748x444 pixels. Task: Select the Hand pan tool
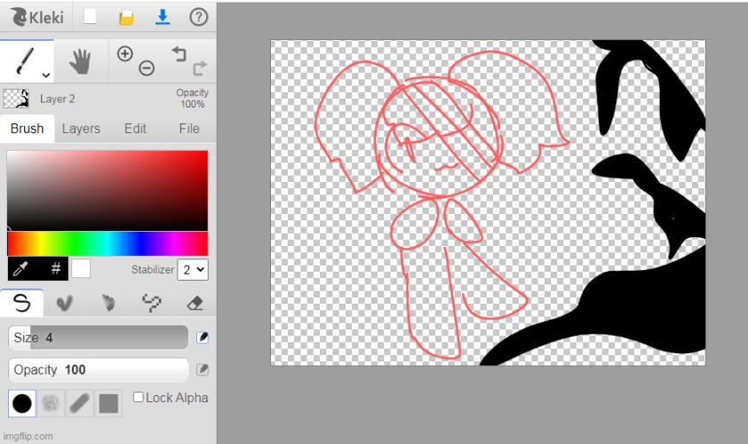point(81,60)
